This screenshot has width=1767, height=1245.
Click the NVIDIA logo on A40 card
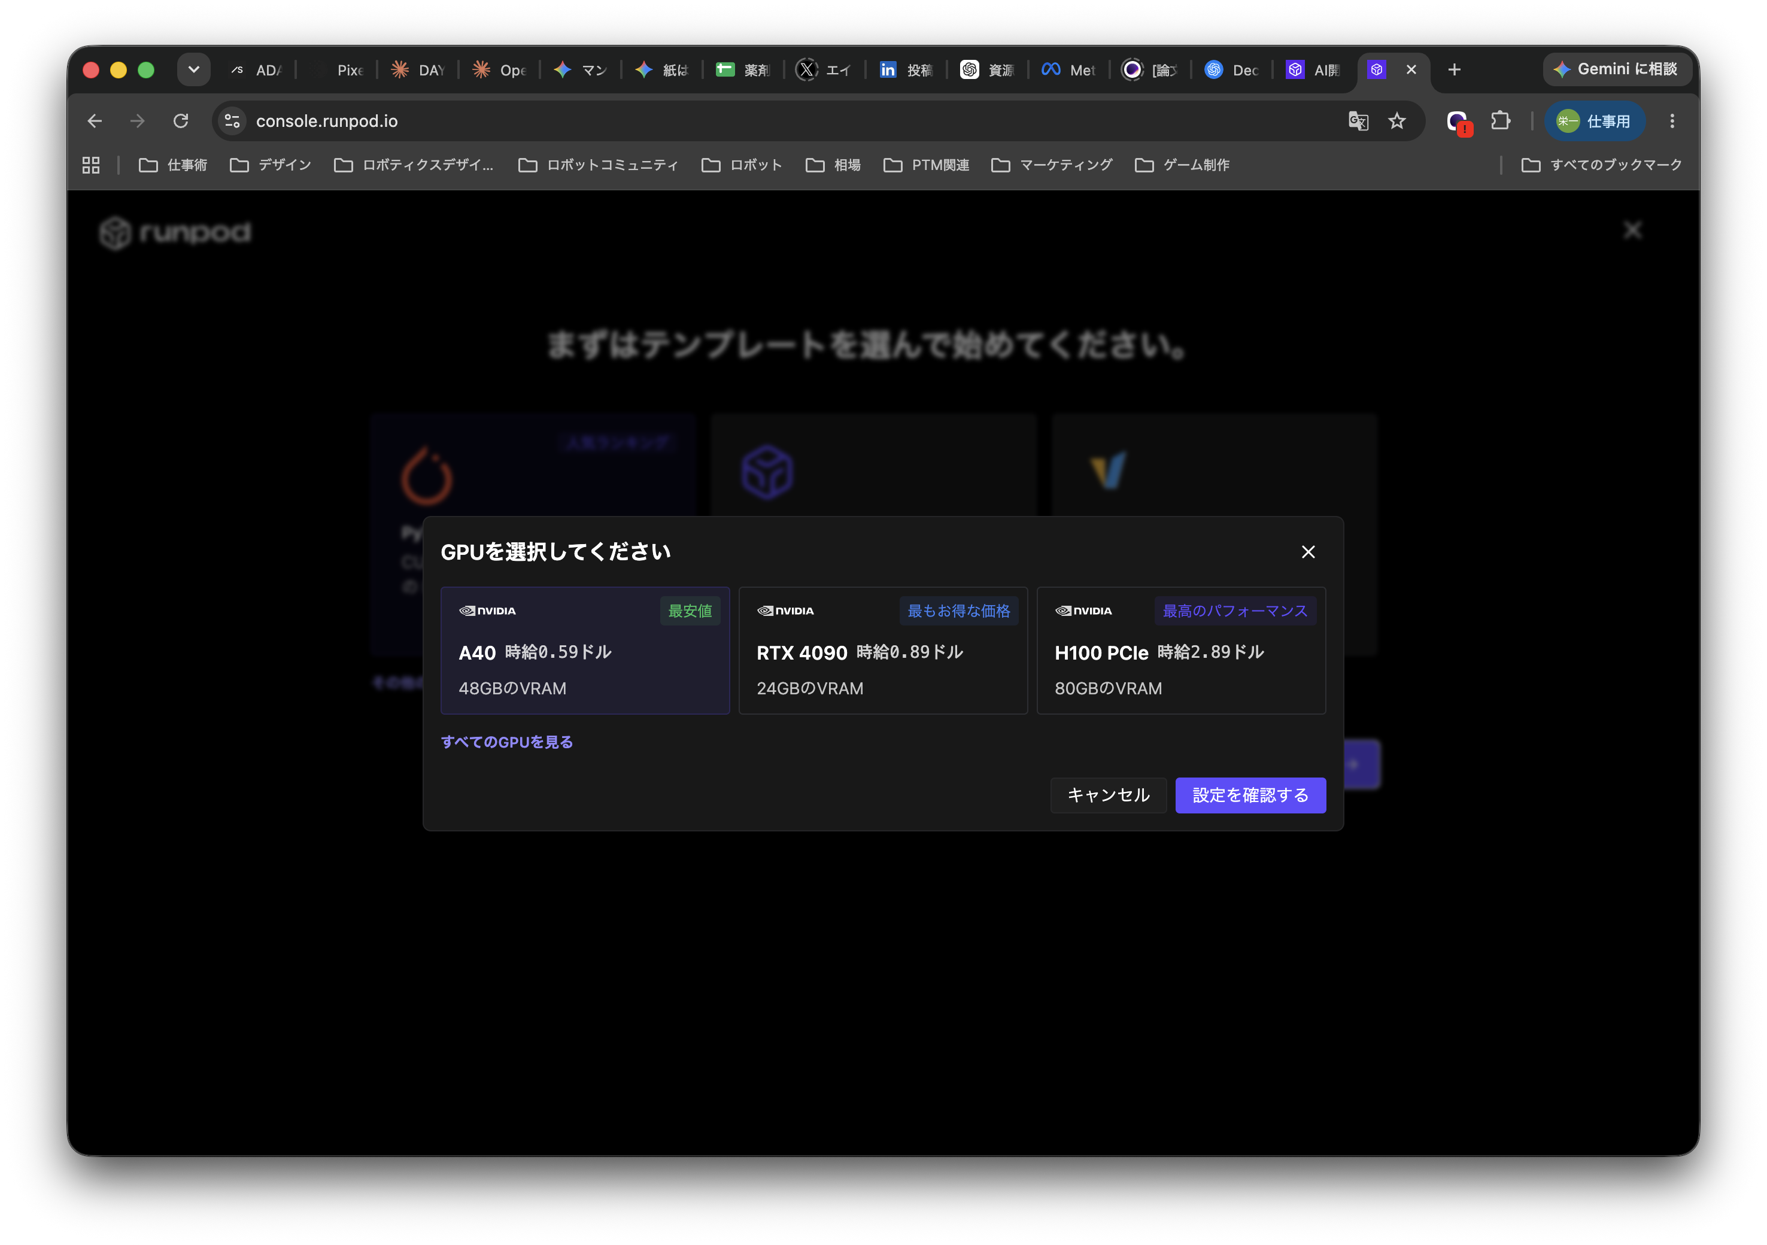[x=487, y=611]
